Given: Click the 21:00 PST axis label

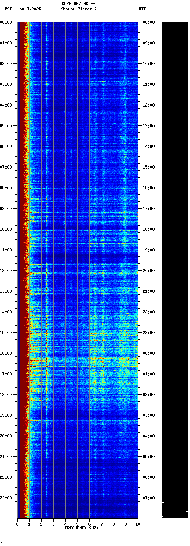Looking at the screenshot, I should point(6,457).
